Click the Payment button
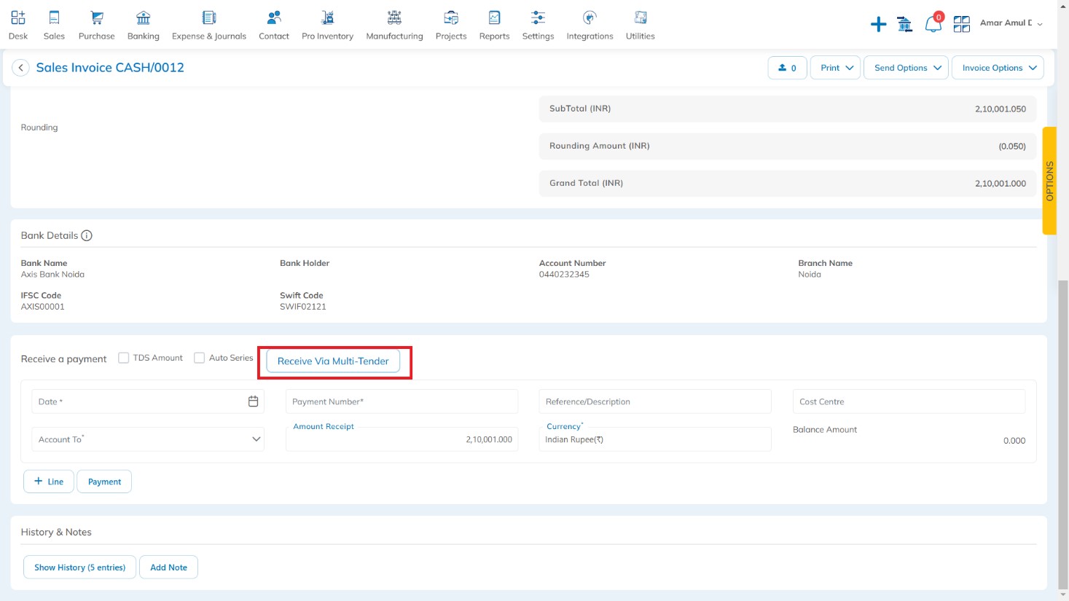 pos(104,482)
